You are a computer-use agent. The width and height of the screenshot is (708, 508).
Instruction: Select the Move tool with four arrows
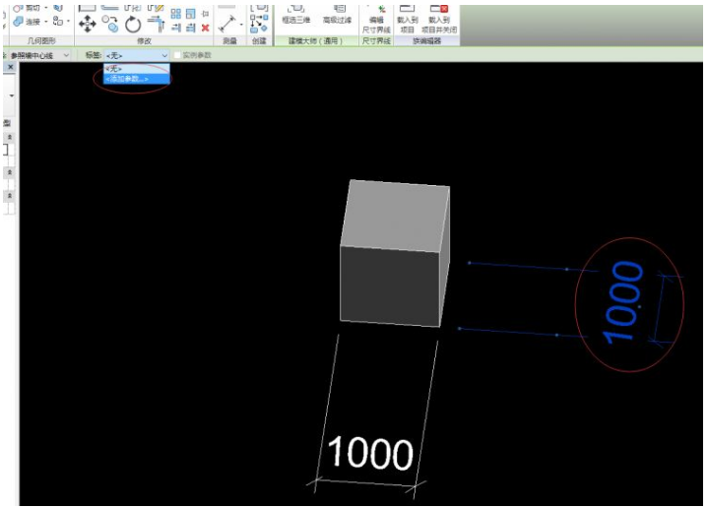pyautogui.click(x=86, y=25)
